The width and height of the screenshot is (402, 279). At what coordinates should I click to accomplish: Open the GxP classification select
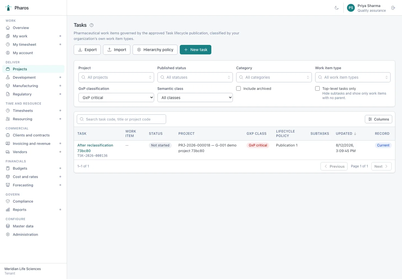click(116, 98)
